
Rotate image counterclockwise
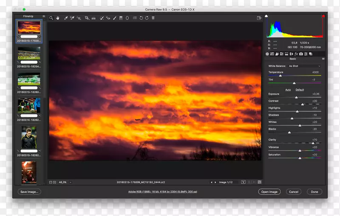coord(141,18)
